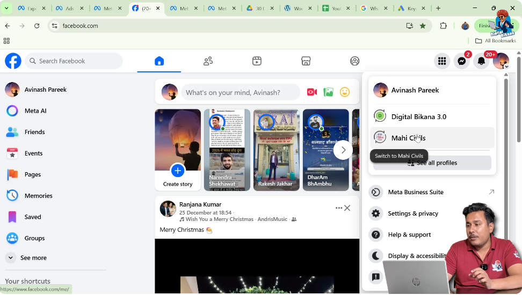Show next stories with the arrow
The image size is (522, 295).
click(343, 150)
